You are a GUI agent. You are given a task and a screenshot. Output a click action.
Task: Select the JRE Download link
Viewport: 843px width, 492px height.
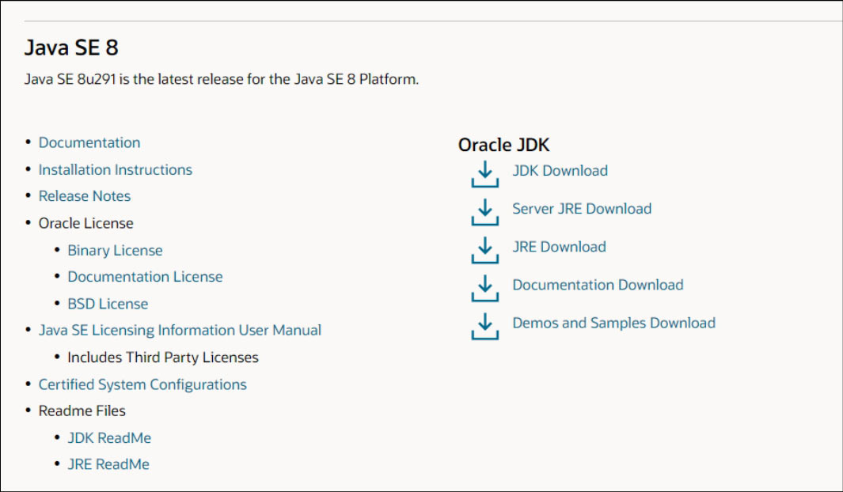[559, 247]
